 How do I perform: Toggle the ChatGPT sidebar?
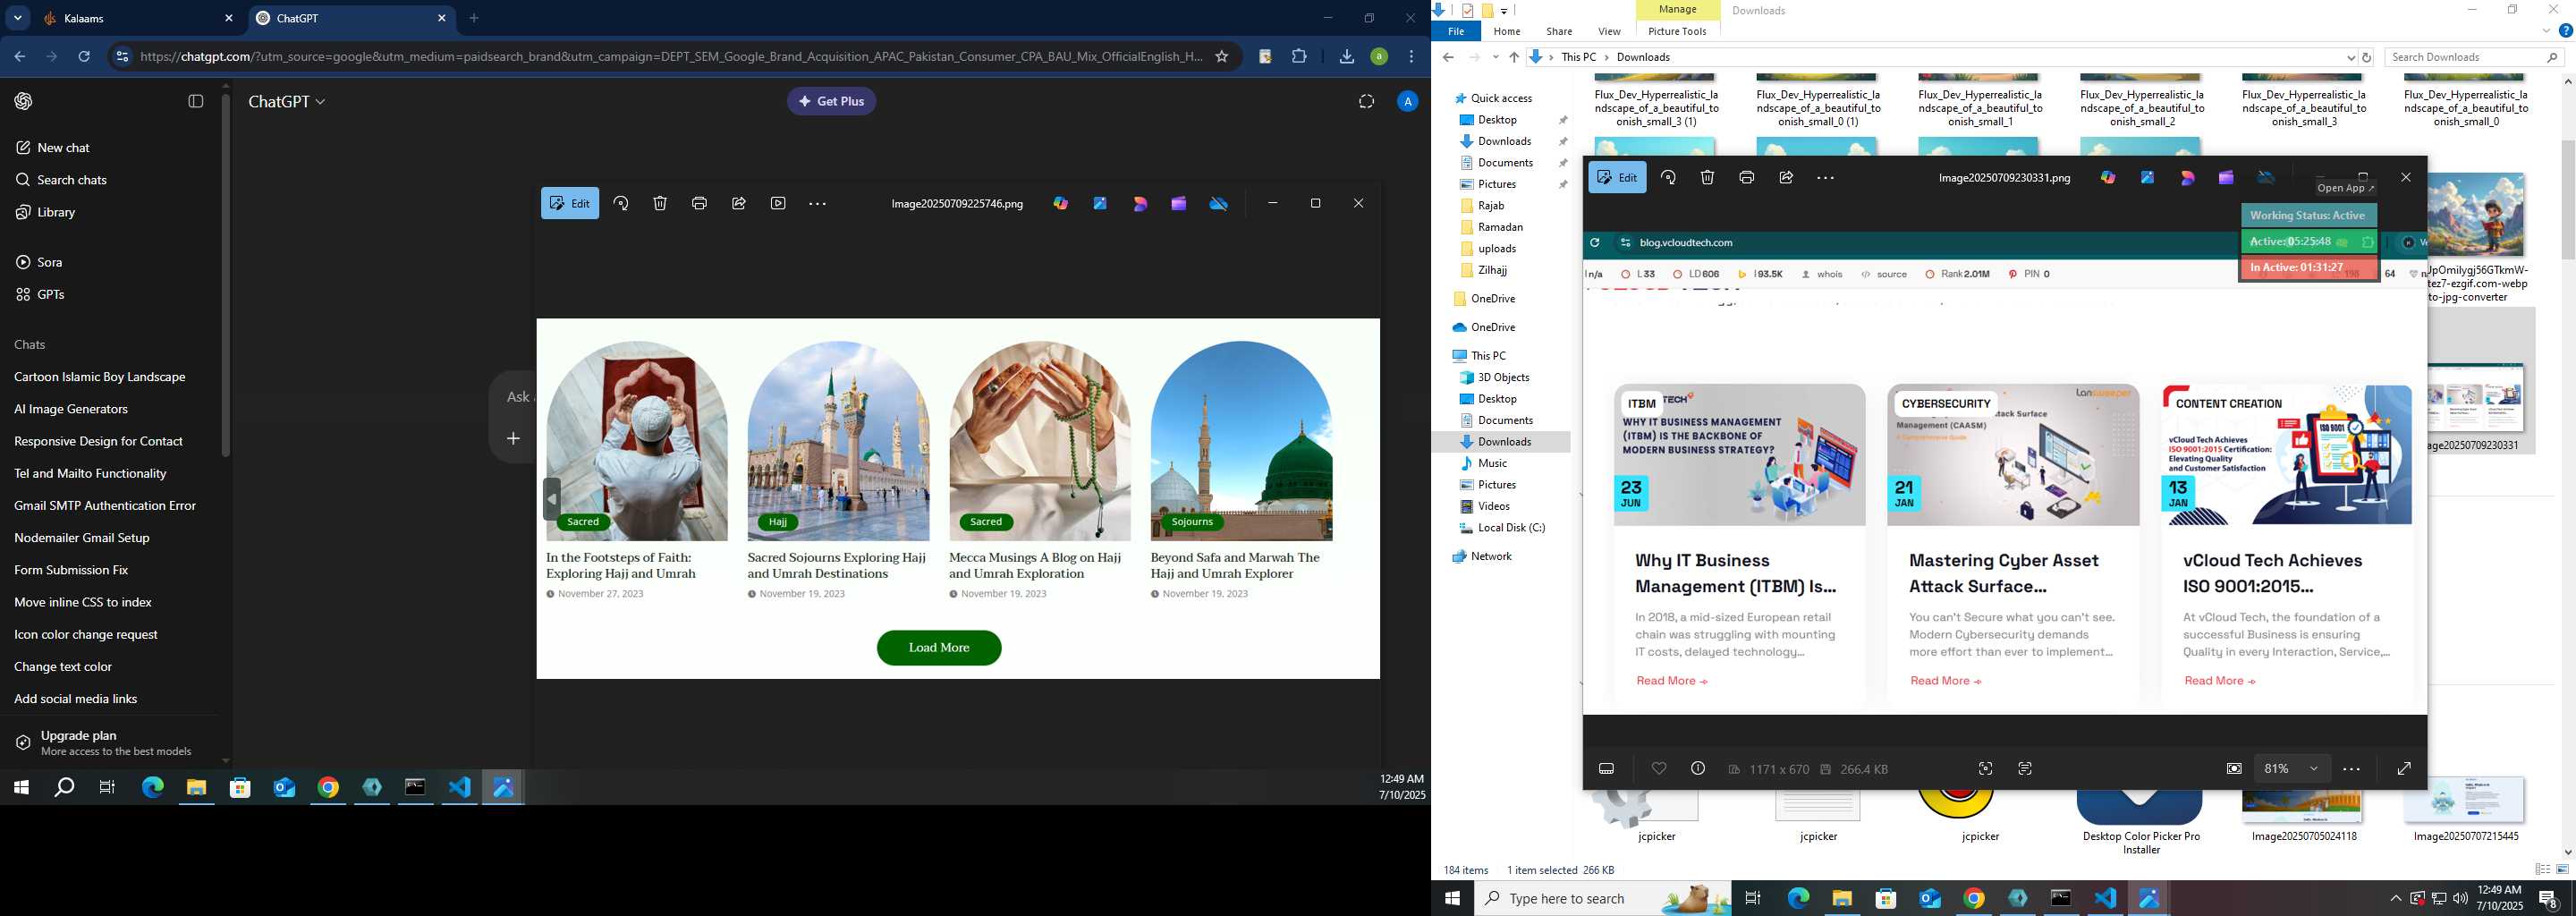pos(196,101)
